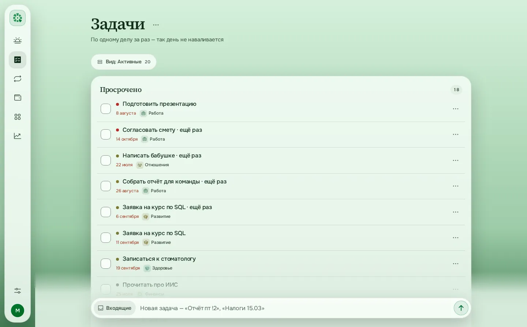Open the repeating routines loop icon
Viewport: 527px width, 327px height.
tap(18, 79)
